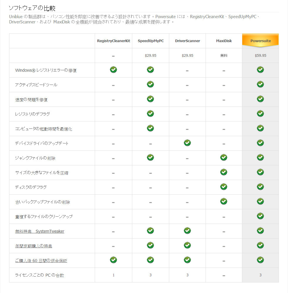Click the Windows® レジストリエラーの修復 row label
The height and width of the screenshot is (293, 288).
[x=46, y=70]
